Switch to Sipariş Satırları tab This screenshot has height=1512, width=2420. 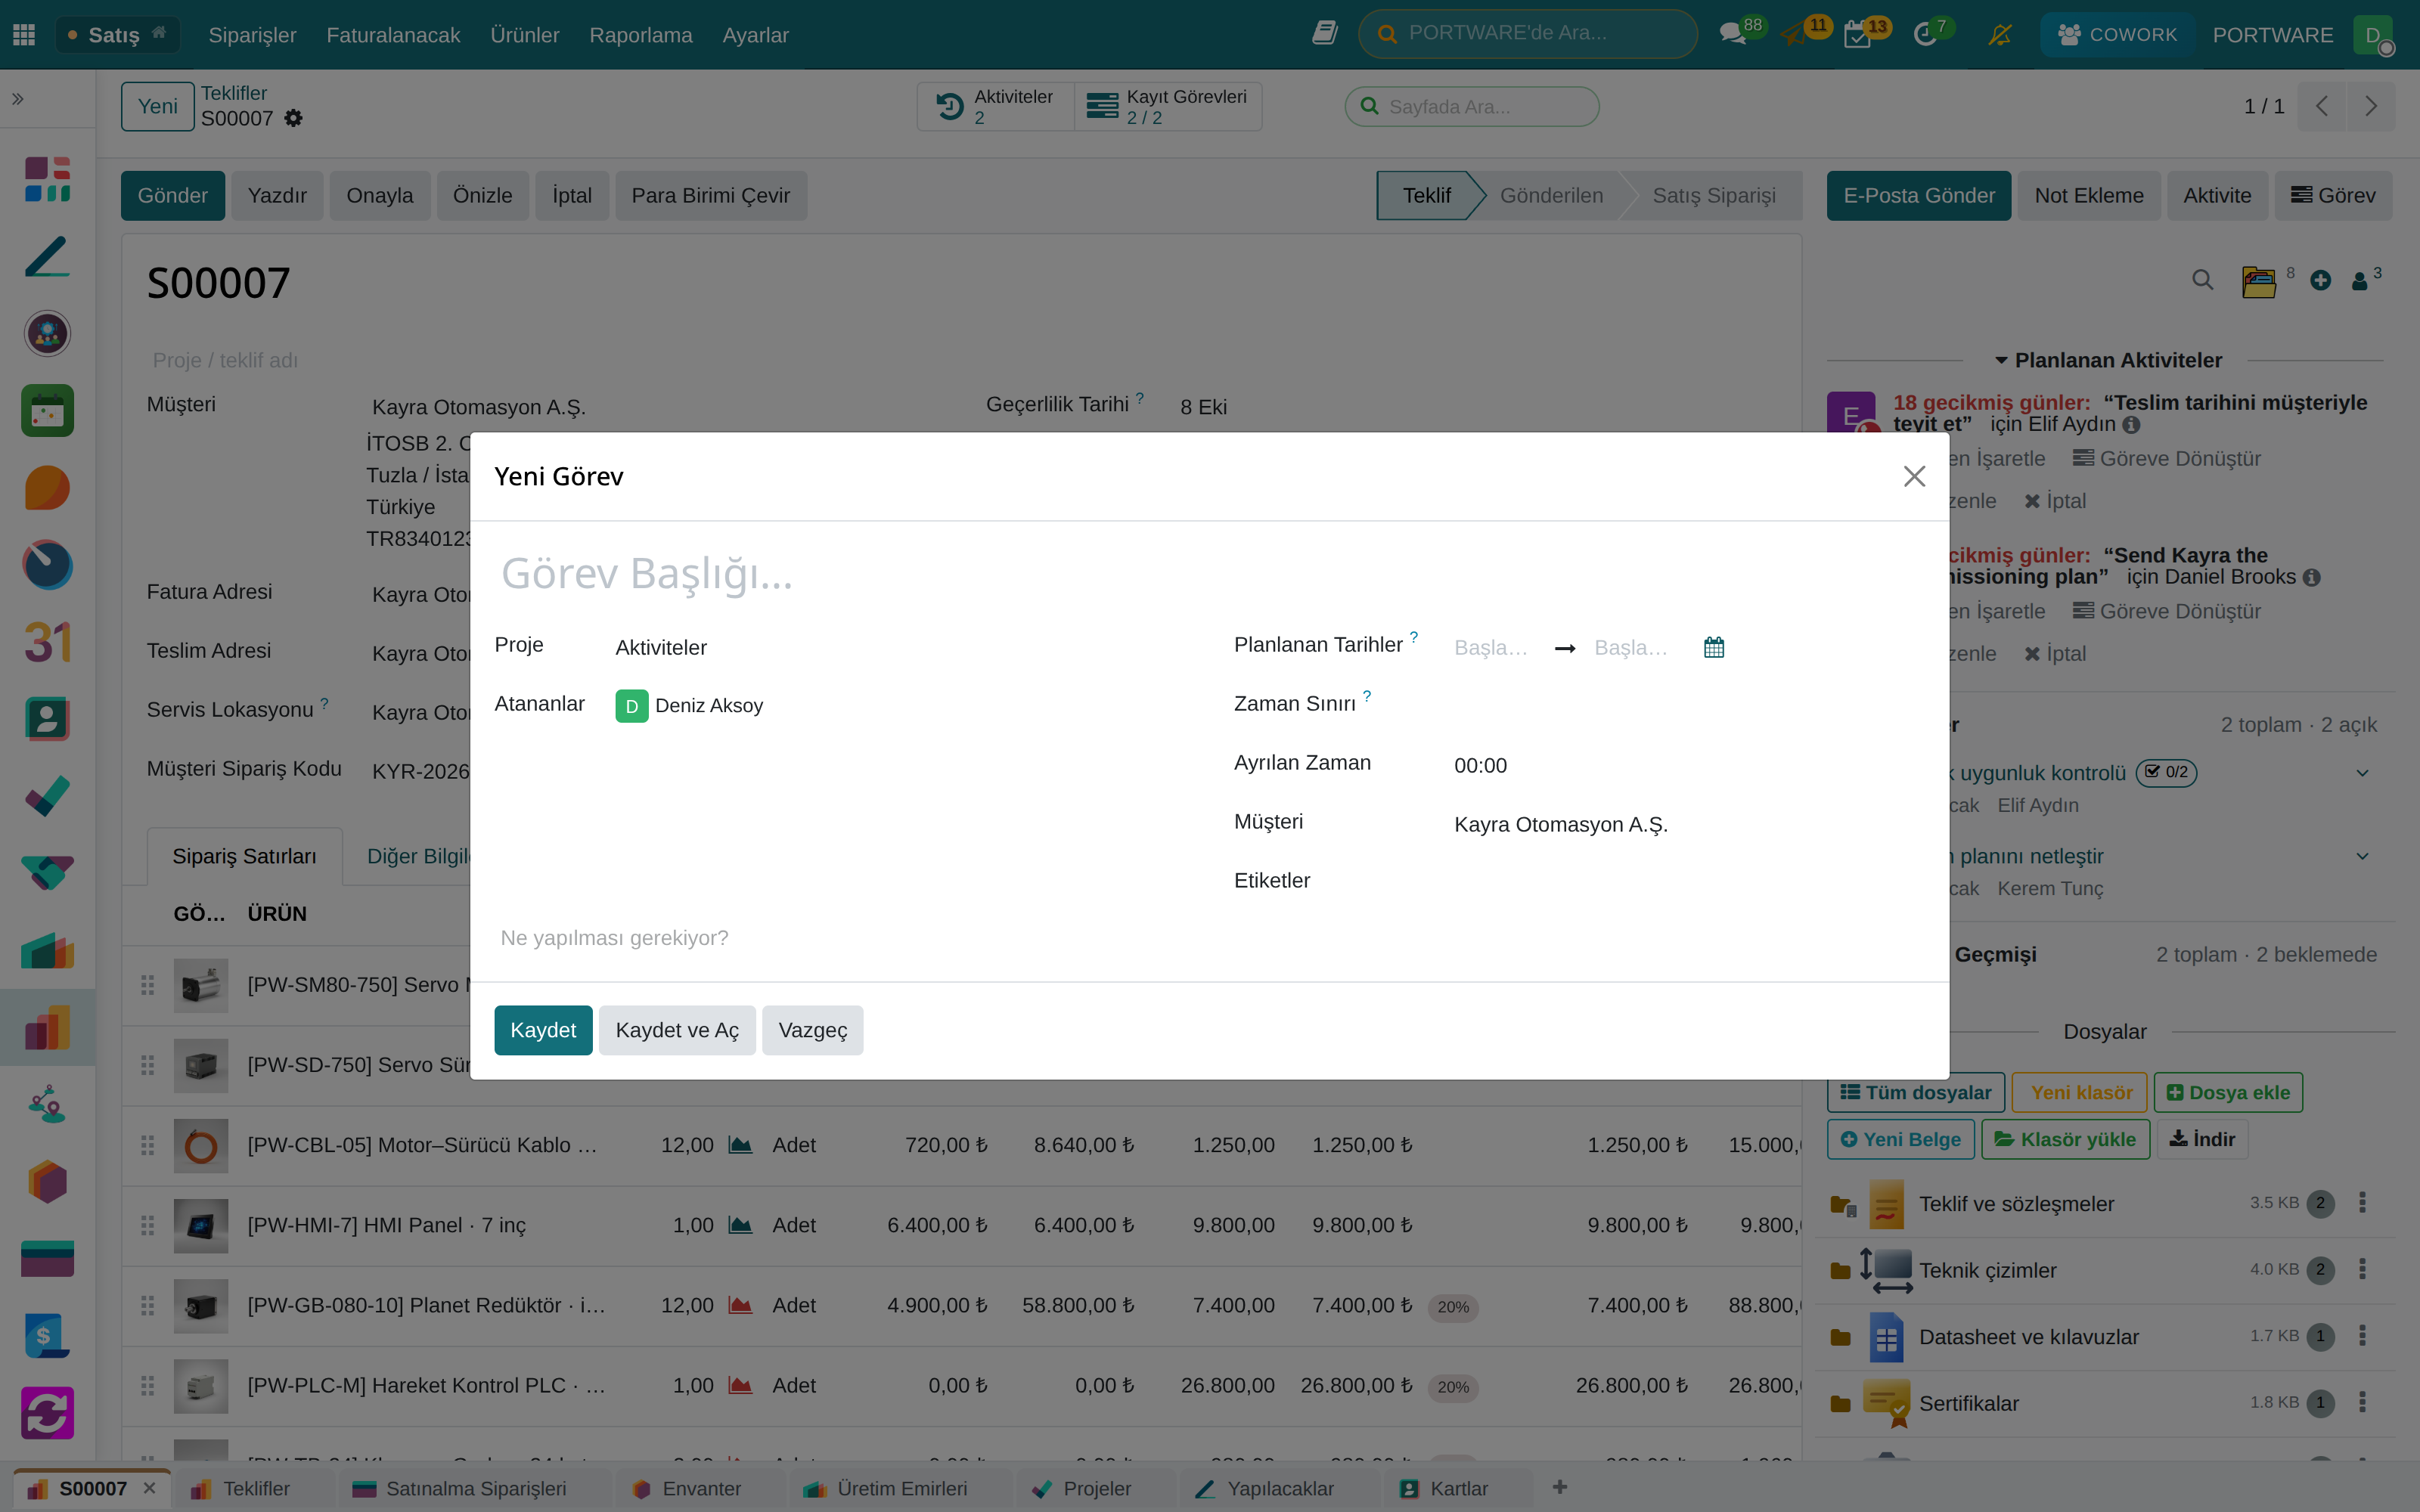pos(244,856)
